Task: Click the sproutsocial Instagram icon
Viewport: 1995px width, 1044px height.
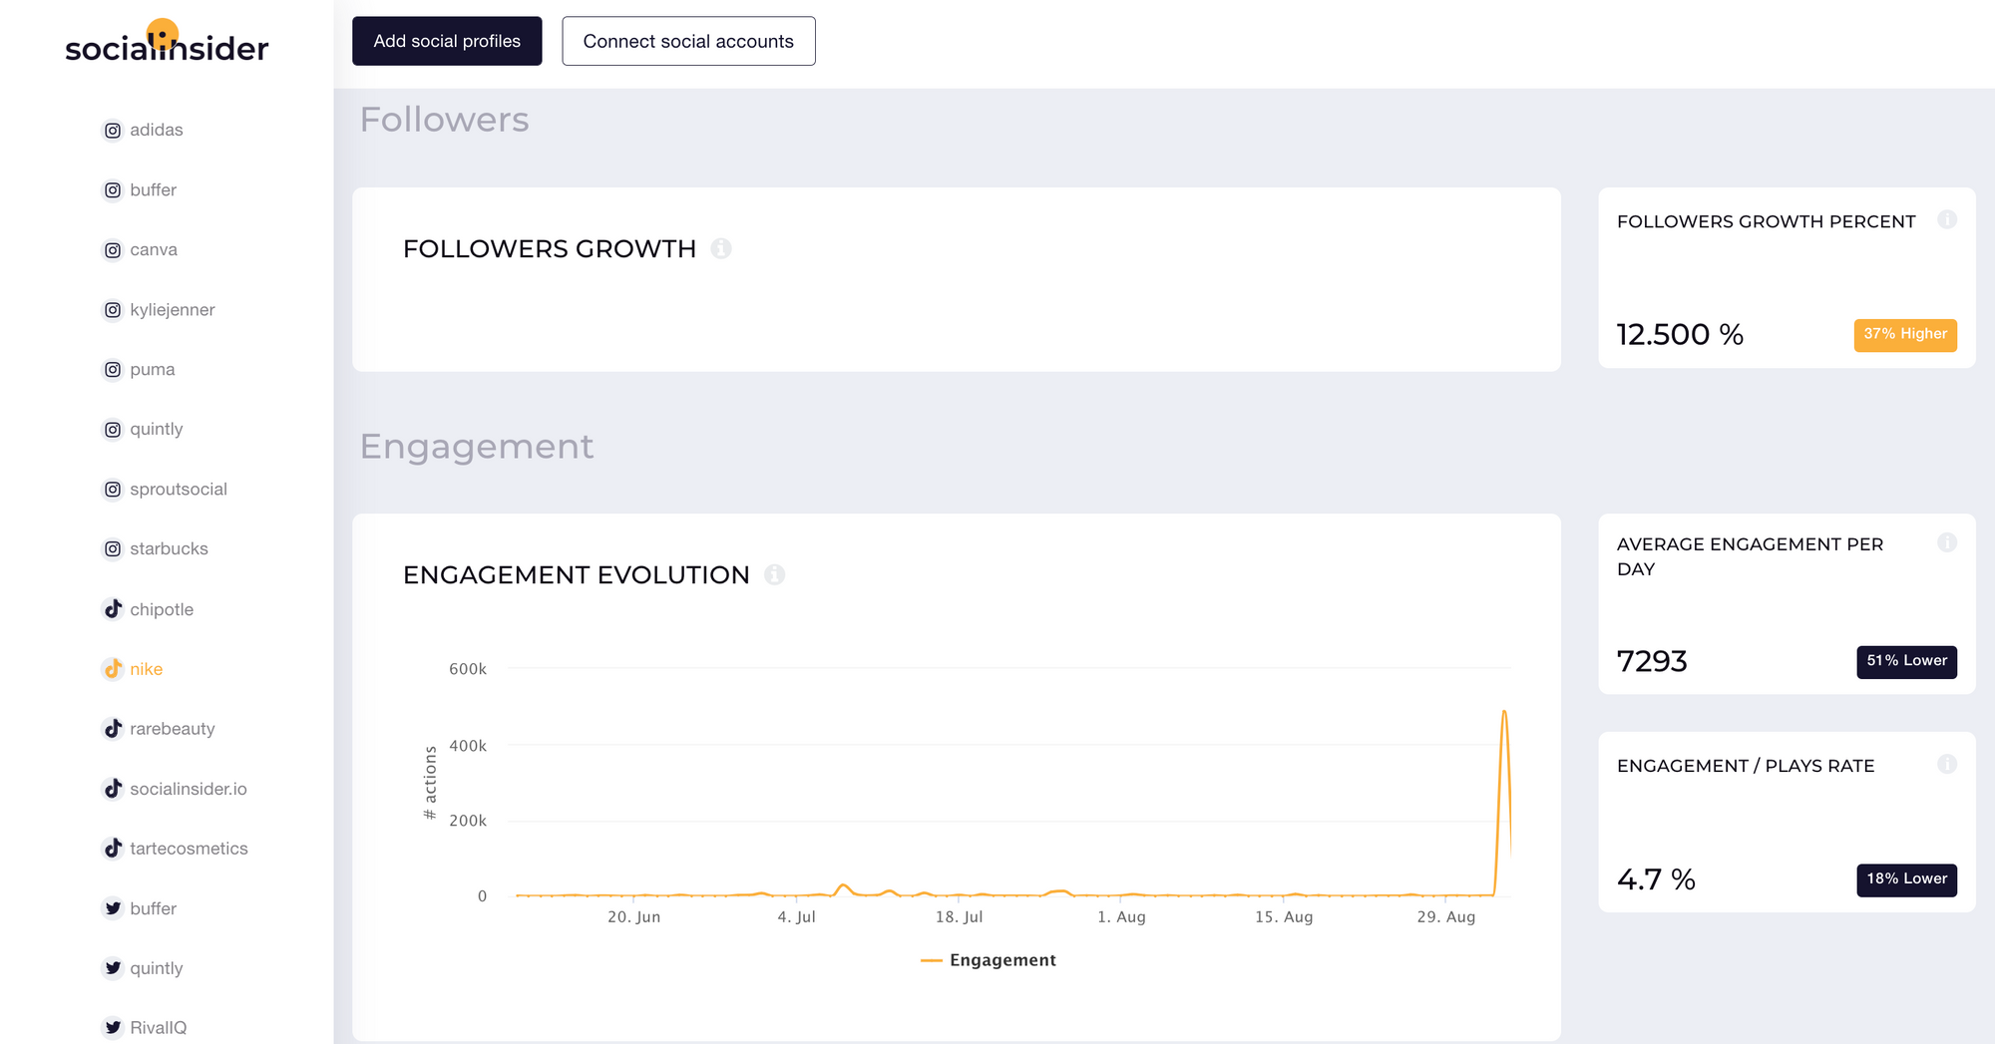Action: 113,490
